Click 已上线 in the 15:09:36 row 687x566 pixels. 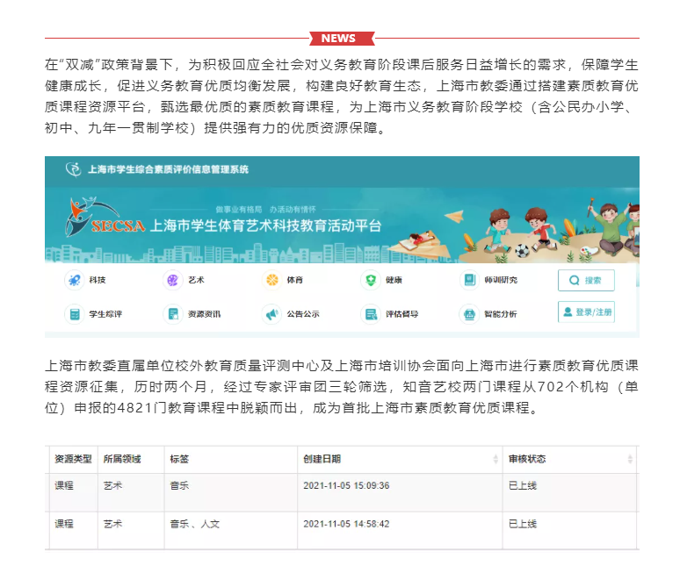tap(522, 485)
